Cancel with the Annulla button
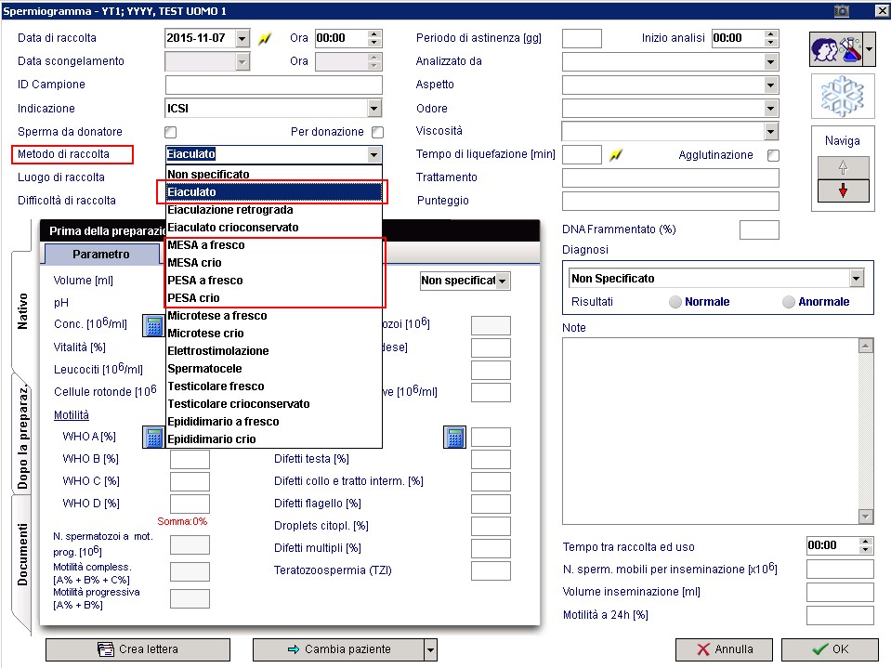This screenshot has height=668, width=891. [x=724, y=649]
